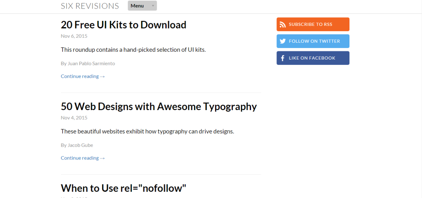The width and height of the screenshot is (422, 198).
Task: Continue reading the Typography post
Action: [x=83, y=158]
